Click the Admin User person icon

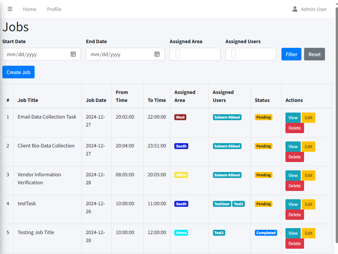pos(295,9)
